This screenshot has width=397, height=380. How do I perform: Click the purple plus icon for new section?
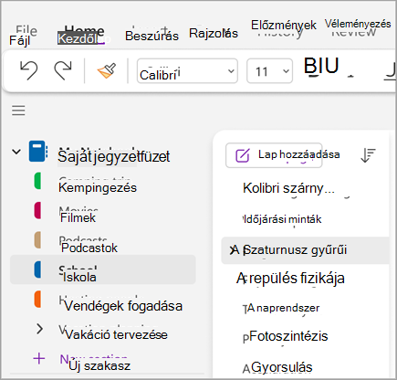pos(39,358)
